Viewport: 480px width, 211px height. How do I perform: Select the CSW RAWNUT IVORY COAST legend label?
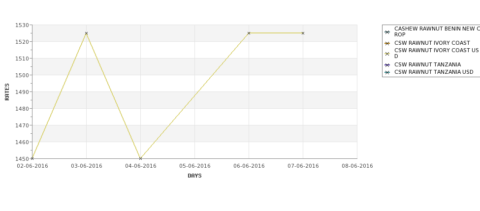pos(432,43)
